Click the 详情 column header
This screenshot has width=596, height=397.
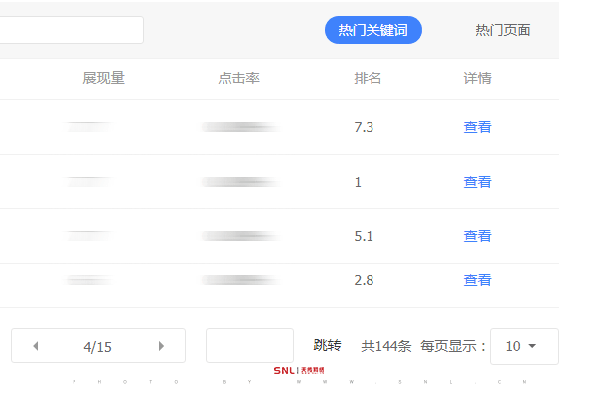click(x=477, y=78)
